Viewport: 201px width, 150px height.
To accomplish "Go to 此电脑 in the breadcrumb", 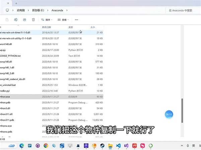I will tap(21, 10).
